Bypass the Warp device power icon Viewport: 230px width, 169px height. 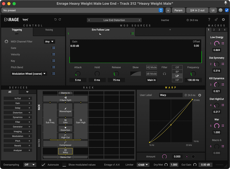tap(200, 95)
